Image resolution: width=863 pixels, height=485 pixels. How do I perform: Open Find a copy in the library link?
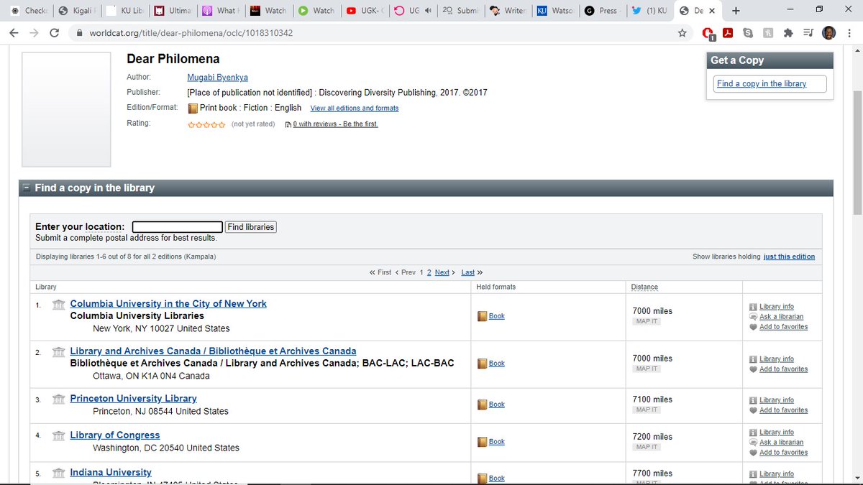762,84
